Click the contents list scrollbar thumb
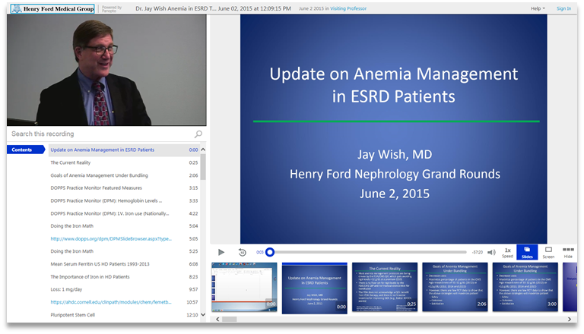 coord(203,167)
